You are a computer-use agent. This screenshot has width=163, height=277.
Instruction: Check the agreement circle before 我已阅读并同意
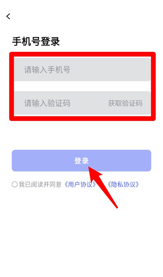14,184
